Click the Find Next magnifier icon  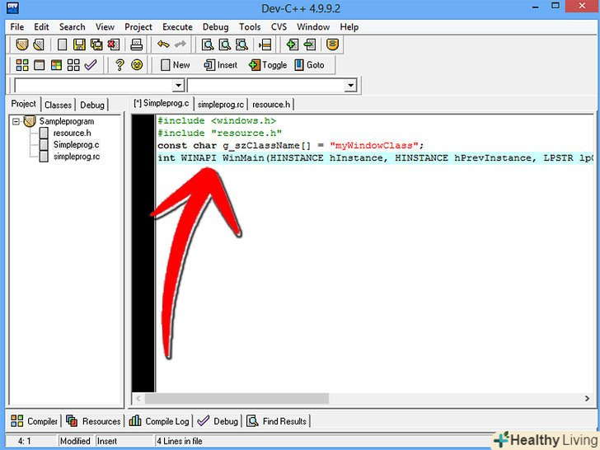tap(241, 45)
